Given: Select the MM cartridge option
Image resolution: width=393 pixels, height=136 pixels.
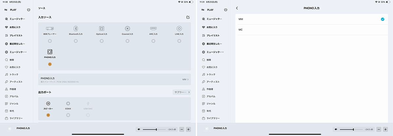Looking at the screenshot, I should click(311, 19).
